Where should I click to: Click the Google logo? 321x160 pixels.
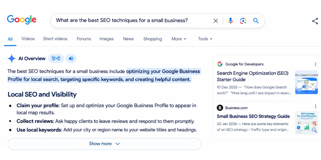point(22,20)
